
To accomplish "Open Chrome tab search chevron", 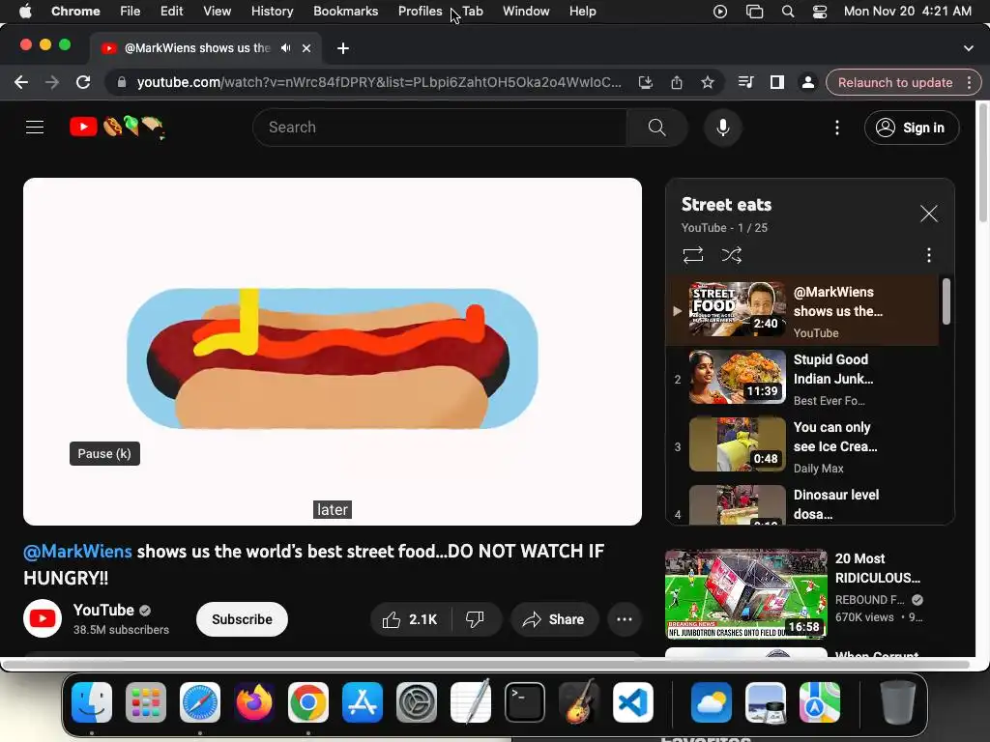I will [968, 48].
